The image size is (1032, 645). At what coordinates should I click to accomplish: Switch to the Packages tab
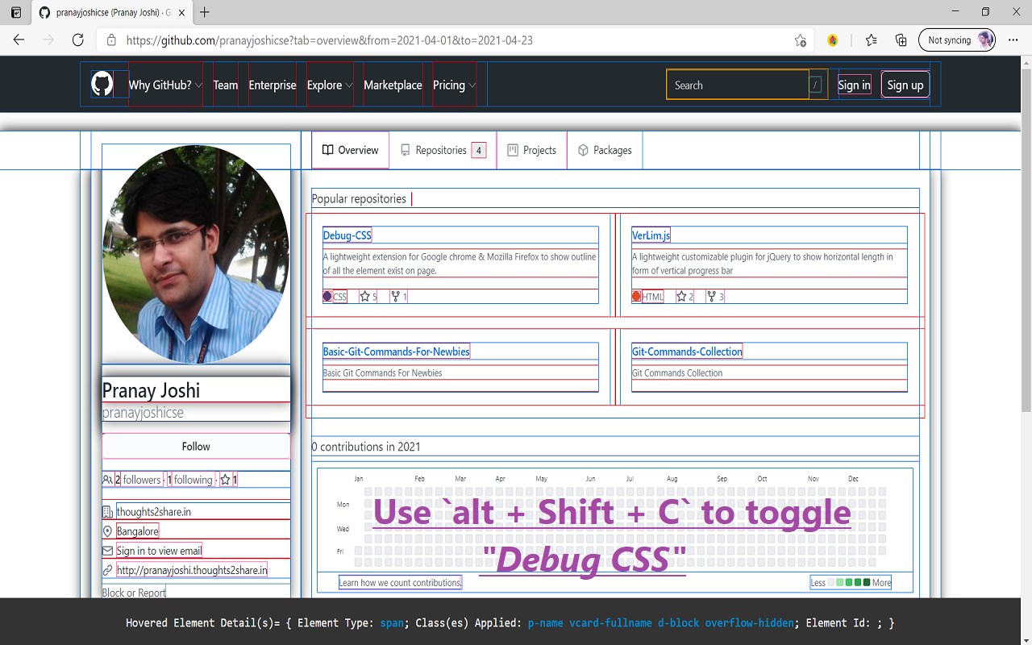[x=605, y=150]
